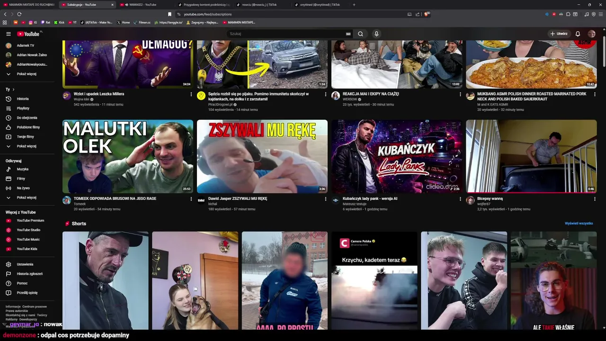Open options menu for Dawid Jasper video
This screenshot has width=606, height=341.
click(x=326, y=199)
